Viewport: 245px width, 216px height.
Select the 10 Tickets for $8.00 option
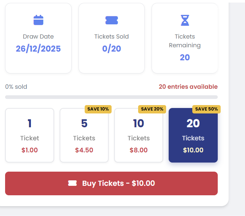pyautogui.click(x=138, y=135)
